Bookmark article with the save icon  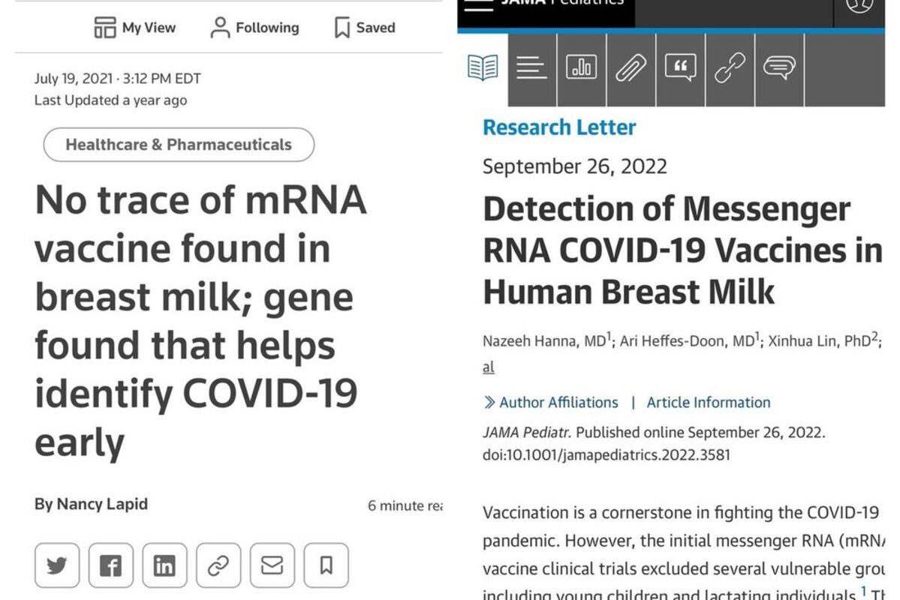pyautogui.click(x=326, y=565)
